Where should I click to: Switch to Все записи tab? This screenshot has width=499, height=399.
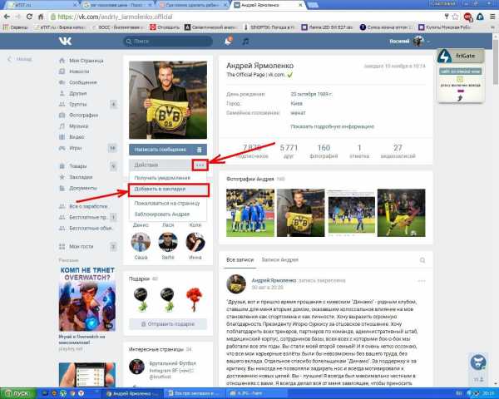coord(240,260)
